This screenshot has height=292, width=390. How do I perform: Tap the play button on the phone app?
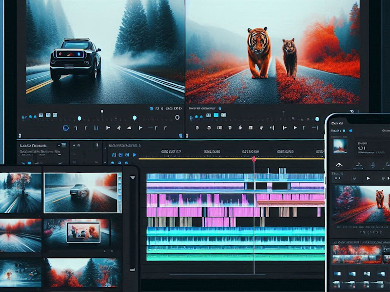(x=368, y=178)
